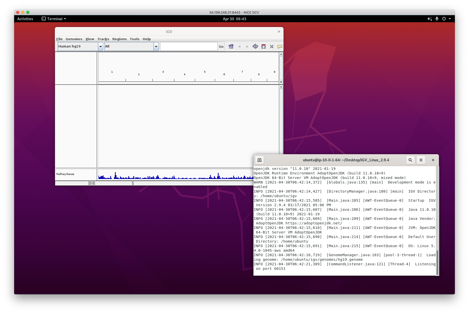The width and height of the screenshot is (469, 313).
Task: Select the region of interest tool icon
Action: (x=264, y=46)
